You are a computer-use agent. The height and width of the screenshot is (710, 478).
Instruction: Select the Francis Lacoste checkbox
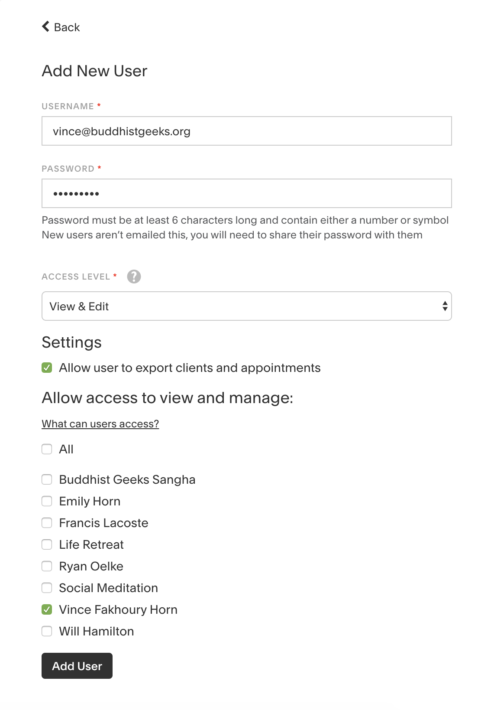(x=47, y=523)
